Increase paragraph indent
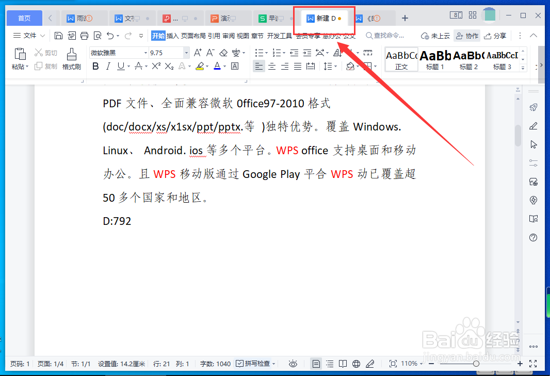 308,53
